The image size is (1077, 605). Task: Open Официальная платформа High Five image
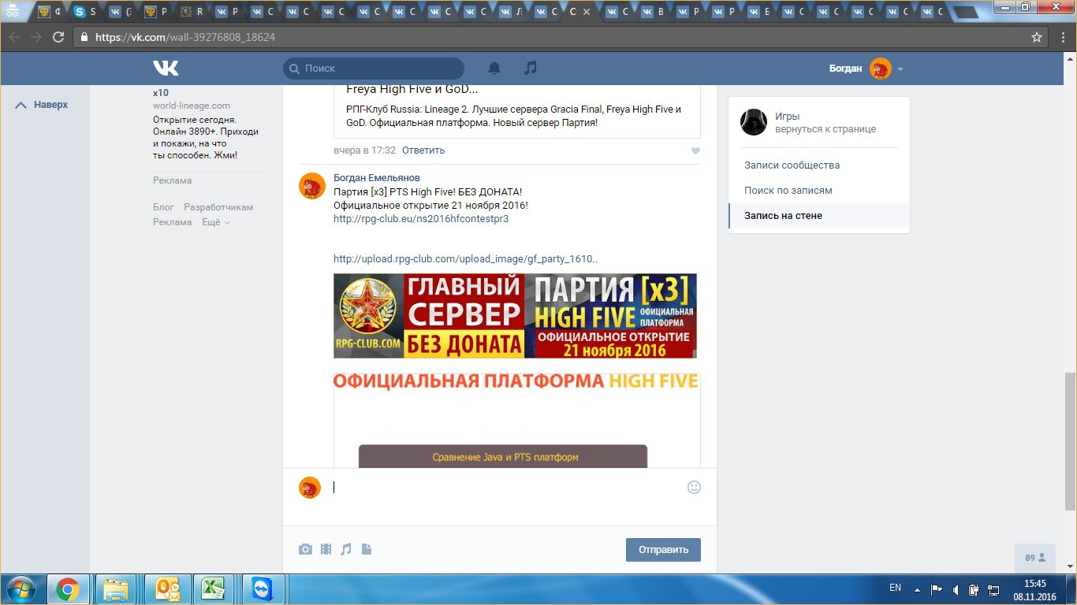(516, 421)
